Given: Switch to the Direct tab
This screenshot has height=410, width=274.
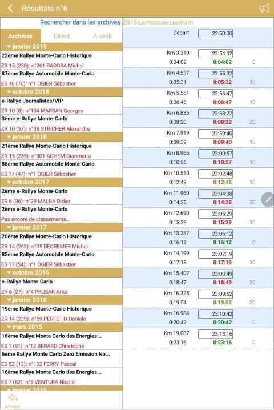Looking at the screenshot, I should click(62, 36).
